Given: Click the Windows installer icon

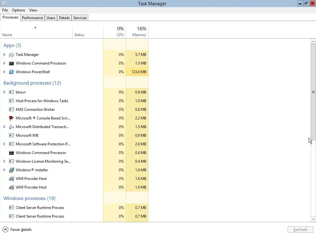Looking at the screenshot, I should (x=11, y=170).
